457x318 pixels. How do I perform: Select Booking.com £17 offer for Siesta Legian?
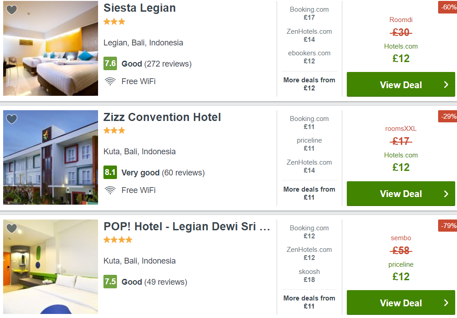pyautogui.click(x=309, y=13)
